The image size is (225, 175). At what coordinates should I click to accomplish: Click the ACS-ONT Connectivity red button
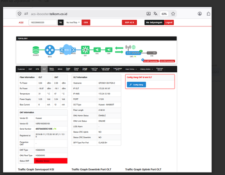pyautogui.click(x=151, y=61)
